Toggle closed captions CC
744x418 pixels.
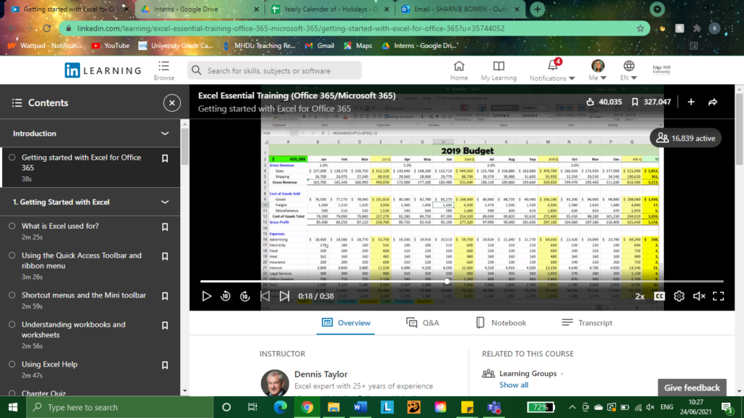point(659,296)
